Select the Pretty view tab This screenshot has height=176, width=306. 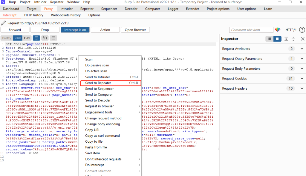click(x=7, y=38)
